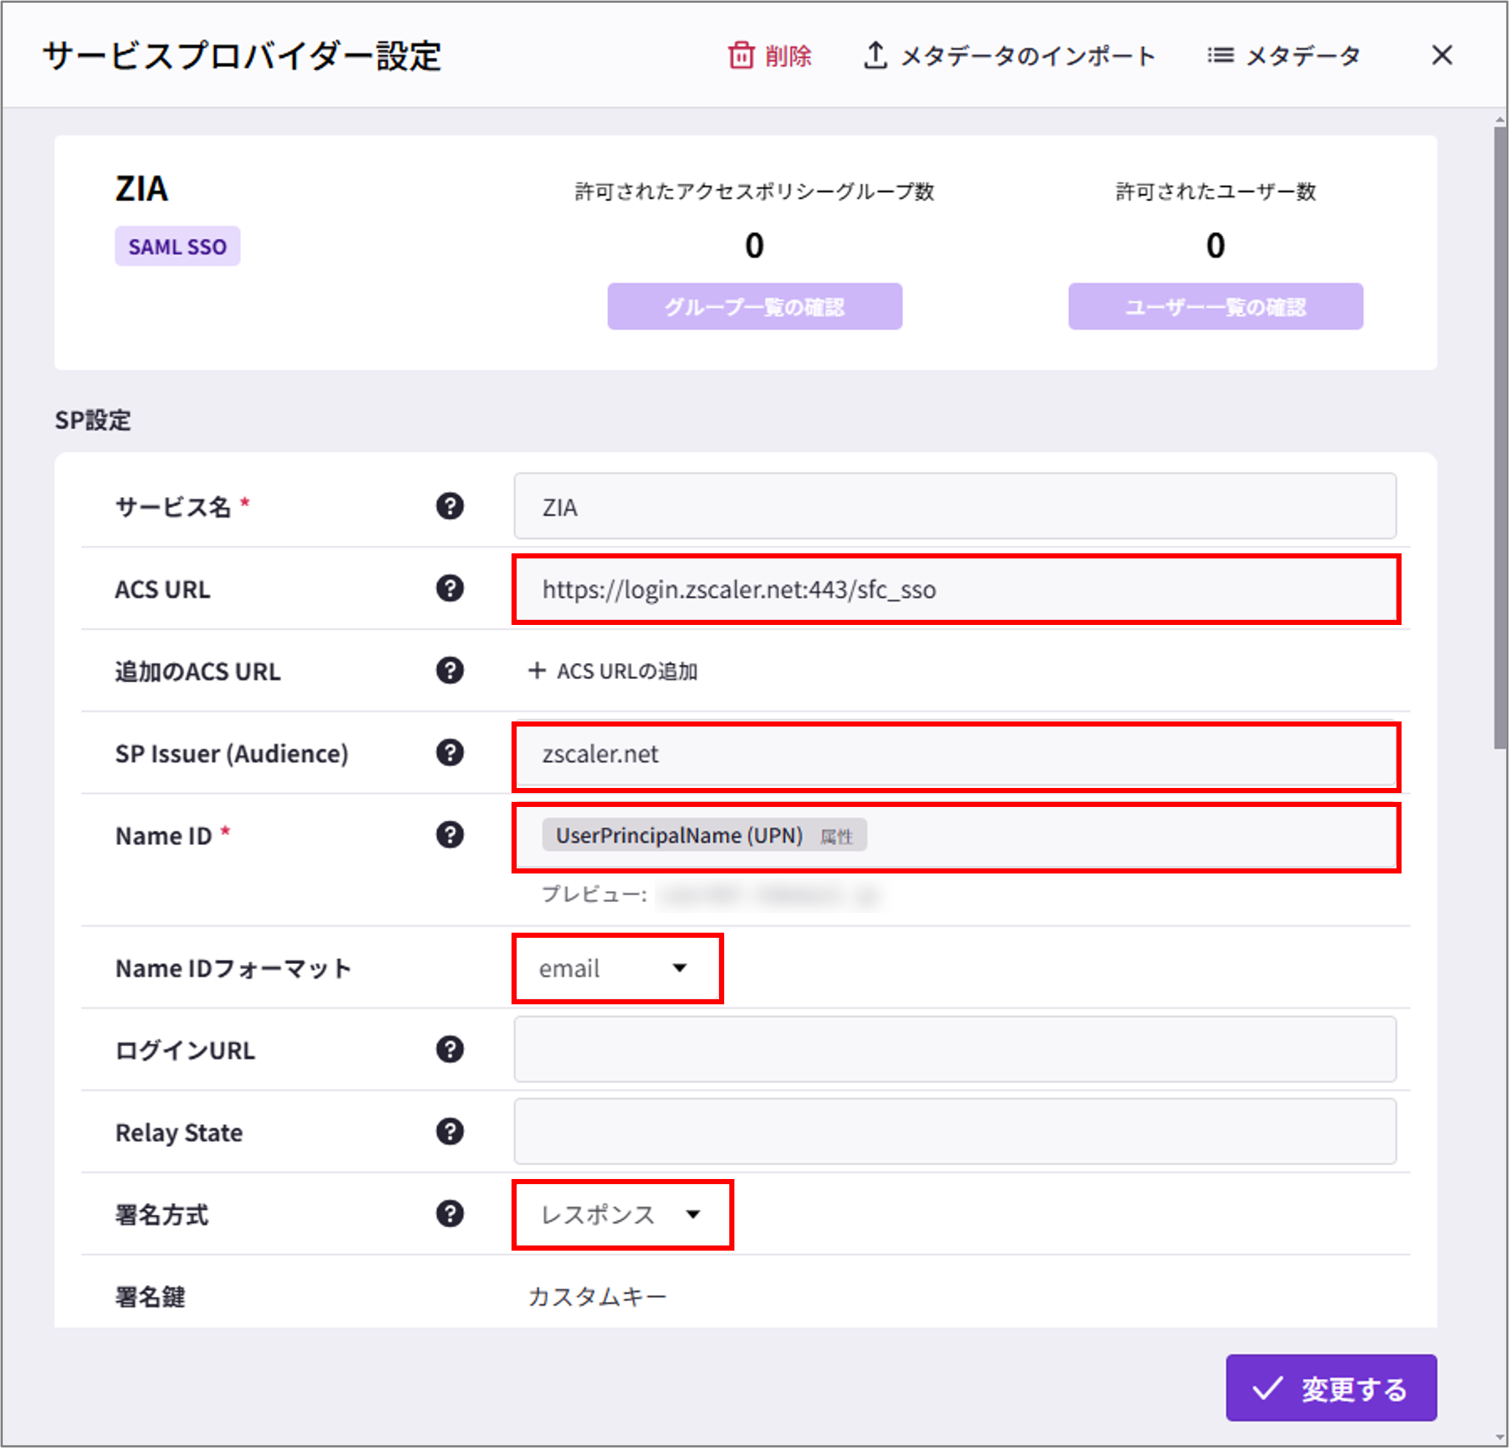Click the SP設定 section heading
1509x1448 pixels.
pyautogui.click(x=93, y=420)
